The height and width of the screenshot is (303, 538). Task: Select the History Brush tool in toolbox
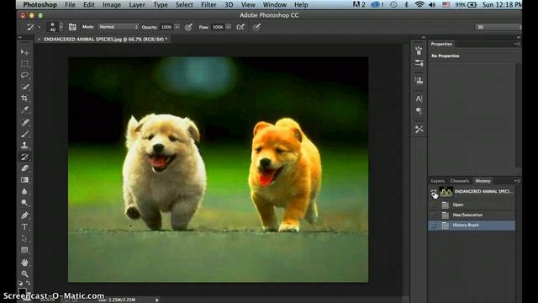click(x=24, y=157)
